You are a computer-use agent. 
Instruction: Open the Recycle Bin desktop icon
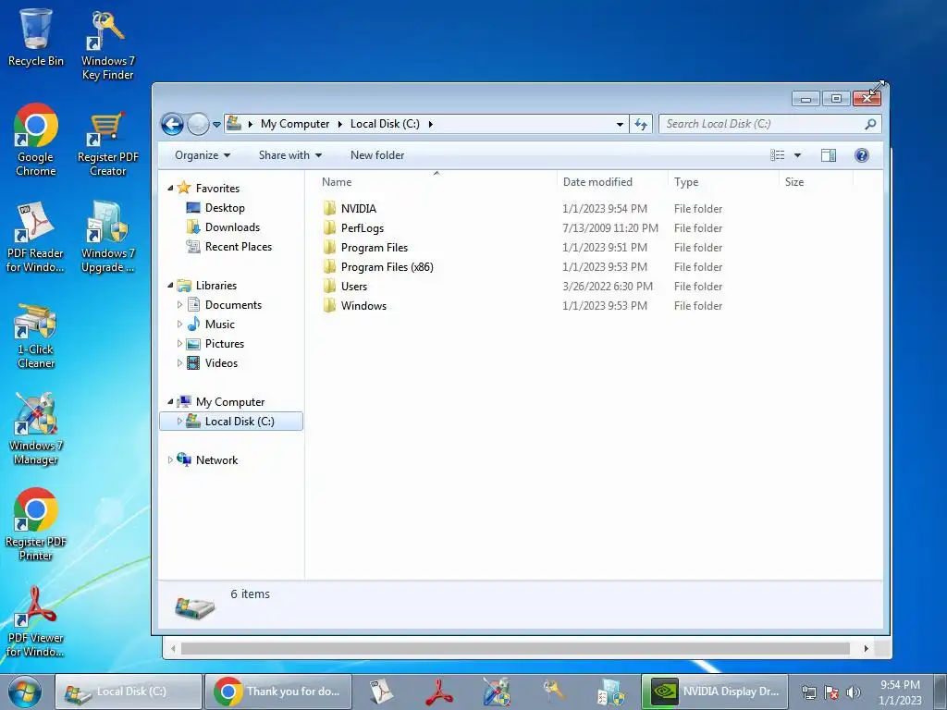(36, 37)
